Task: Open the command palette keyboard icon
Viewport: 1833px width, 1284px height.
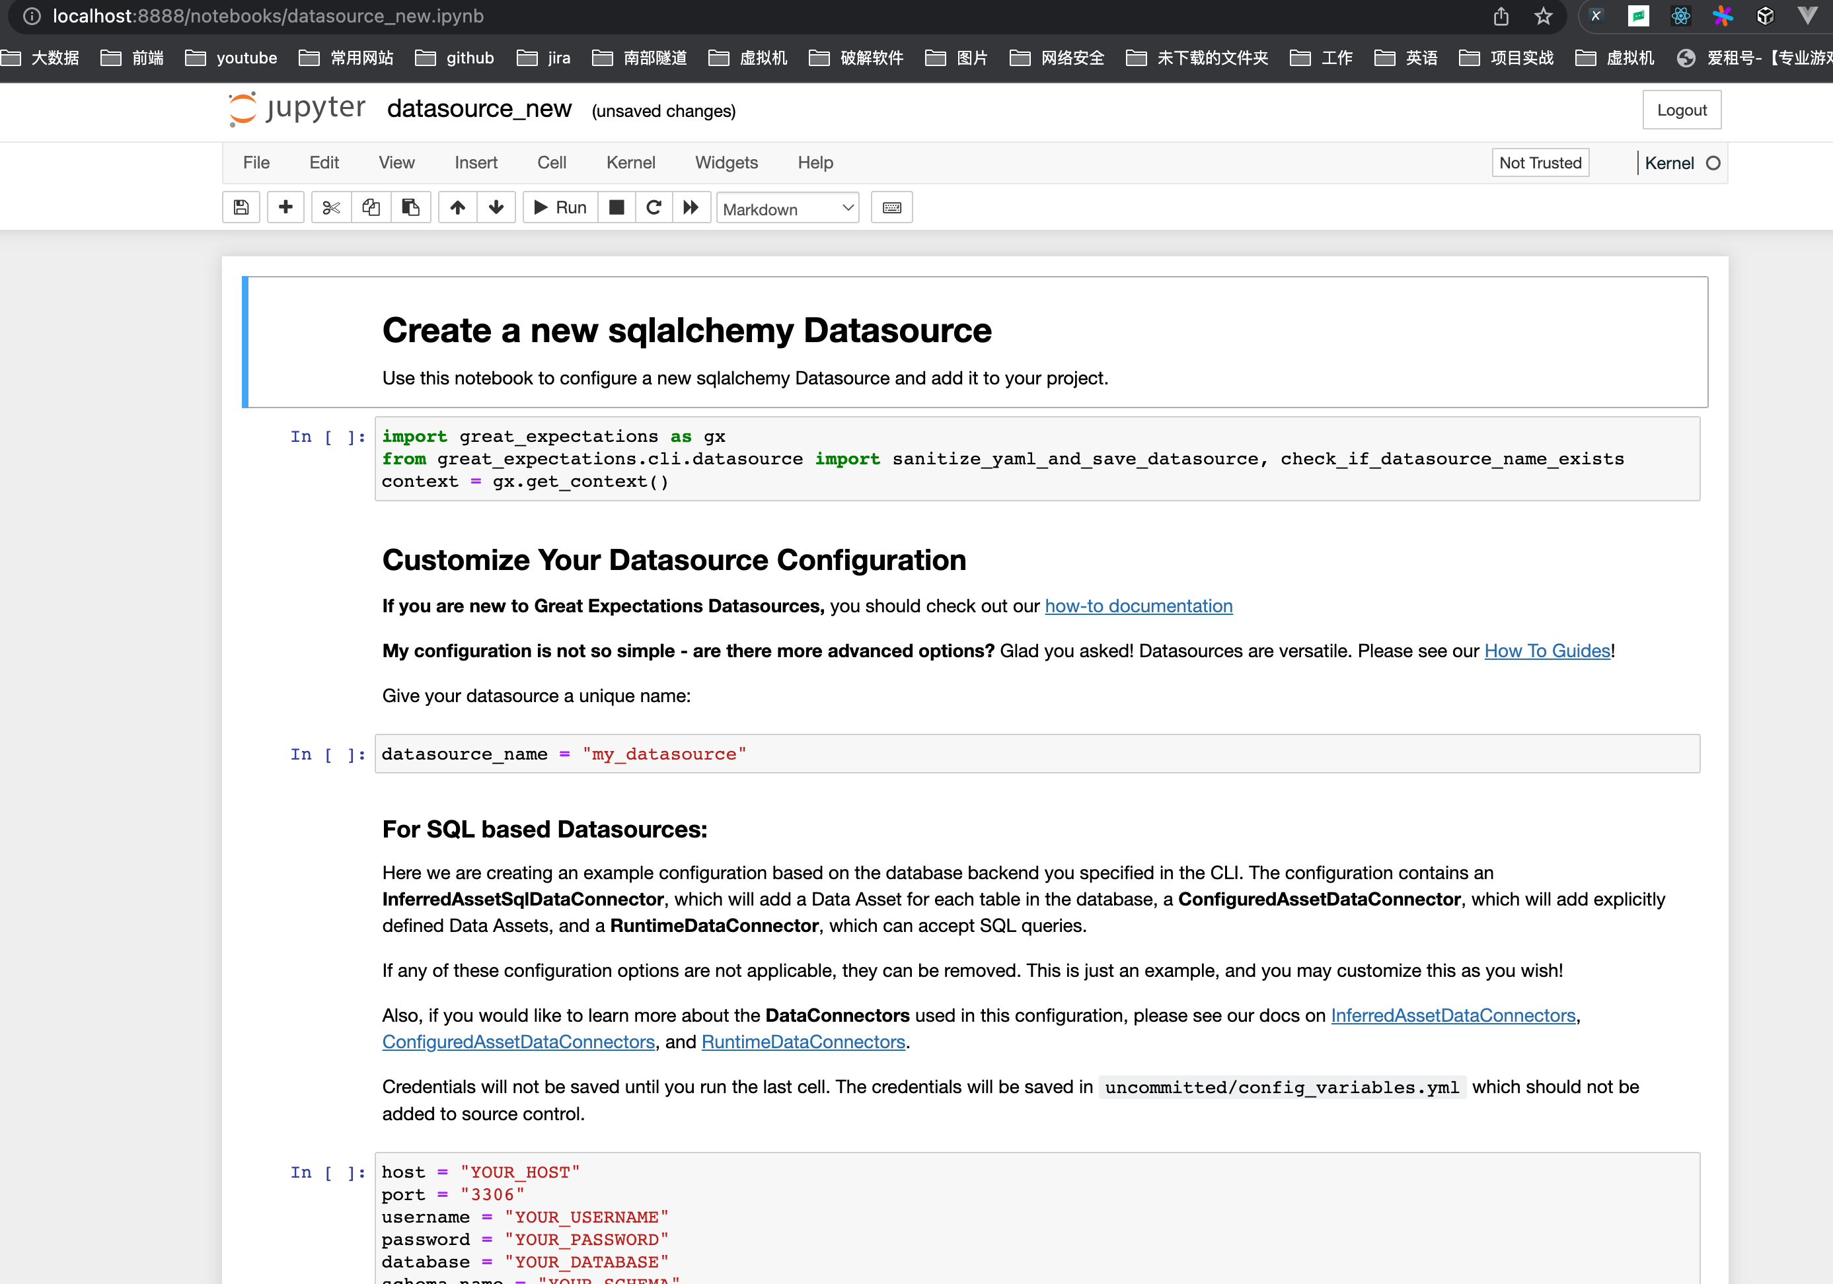Action: click(892, 207)
